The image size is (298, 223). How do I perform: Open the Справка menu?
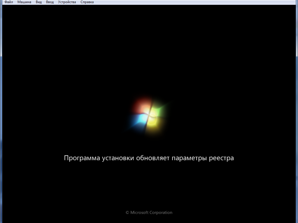(x=87, y=2)
